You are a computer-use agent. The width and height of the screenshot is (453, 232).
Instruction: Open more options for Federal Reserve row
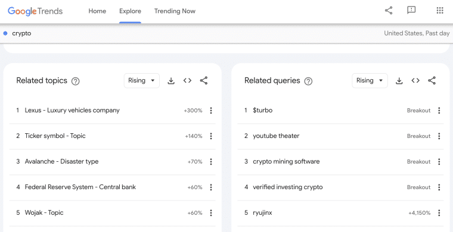pos(211,187)
